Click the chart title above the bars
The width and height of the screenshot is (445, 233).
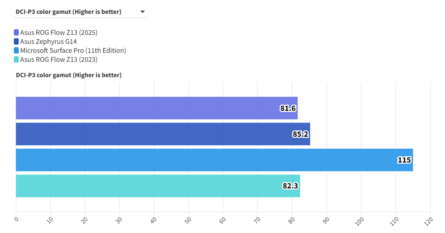click(x=69, y=75)
